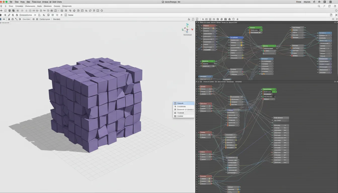Click the Z axis on the viewport navigation gizmo

pyautogui.click(x=187, y=25)
